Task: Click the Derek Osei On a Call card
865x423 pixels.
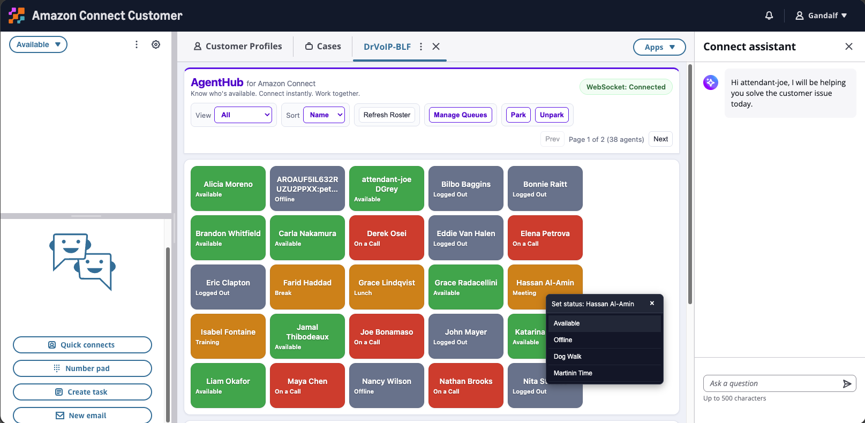Action: click(x=387, y=238)
